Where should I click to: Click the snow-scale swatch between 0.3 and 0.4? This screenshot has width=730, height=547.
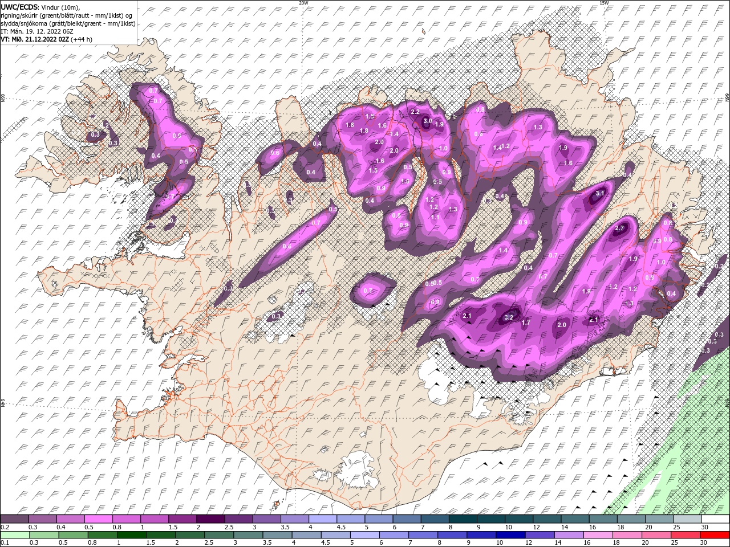coord(42,519)
